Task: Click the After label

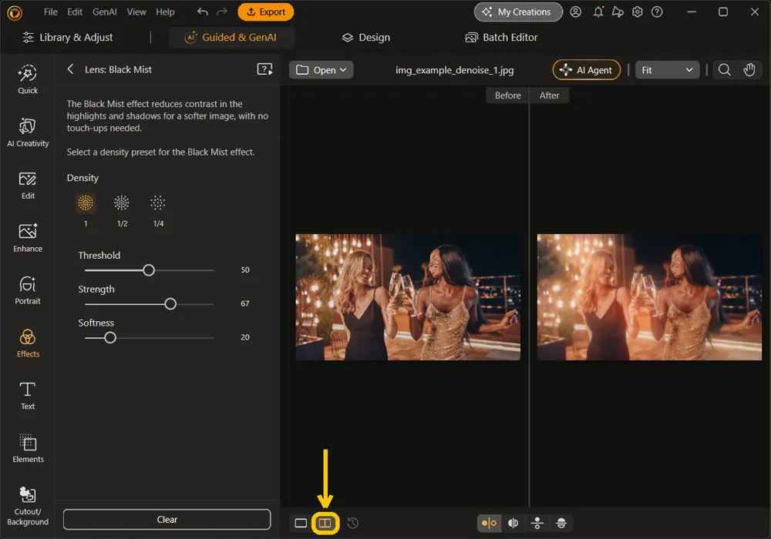Action: tap(549, 95)
